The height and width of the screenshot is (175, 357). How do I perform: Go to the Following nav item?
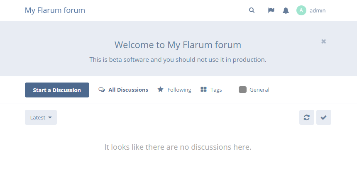[174, 90]
